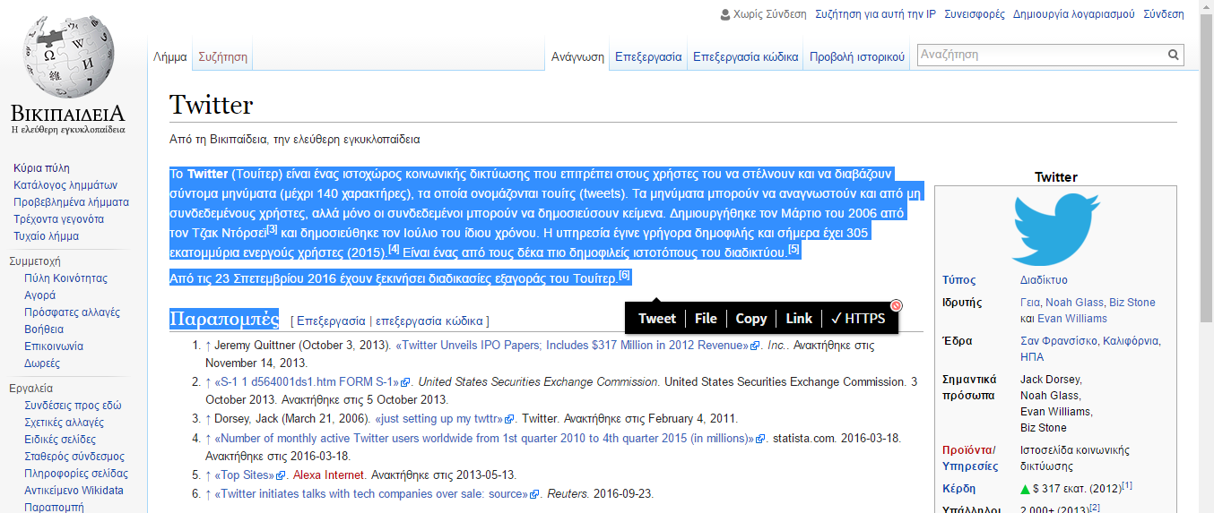Click Διαδίκτυο in infobox Τύπος row

point(1044,280)
